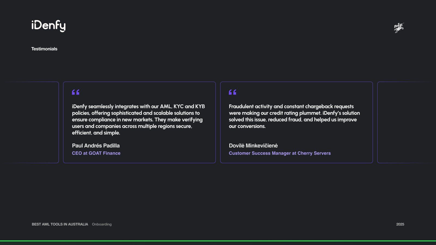This screenshot has height=245, width=436.
Task: Click CEO at GOAT Finance
Action: pos(96,153)
